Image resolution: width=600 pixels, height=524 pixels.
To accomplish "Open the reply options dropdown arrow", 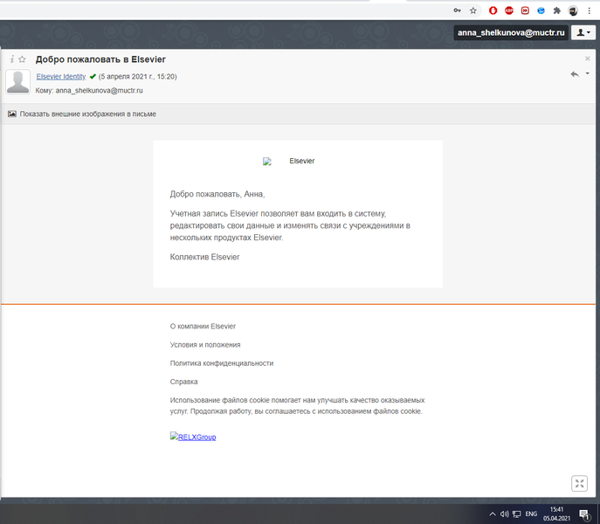I will coord(587,74).
